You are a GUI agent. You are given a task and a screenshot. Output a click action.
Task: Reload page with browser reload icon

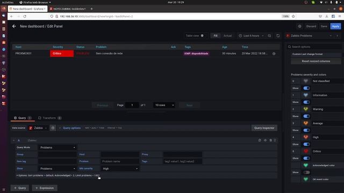point(25,17)
